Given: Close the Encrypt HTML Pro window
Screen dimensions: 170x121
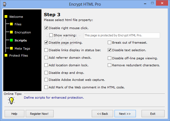Looking at the screenshot, I should pos(162,3).
